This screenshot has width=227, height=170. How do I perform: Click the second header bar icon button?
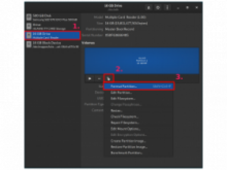pyautogui.click(x=158, y=7)
